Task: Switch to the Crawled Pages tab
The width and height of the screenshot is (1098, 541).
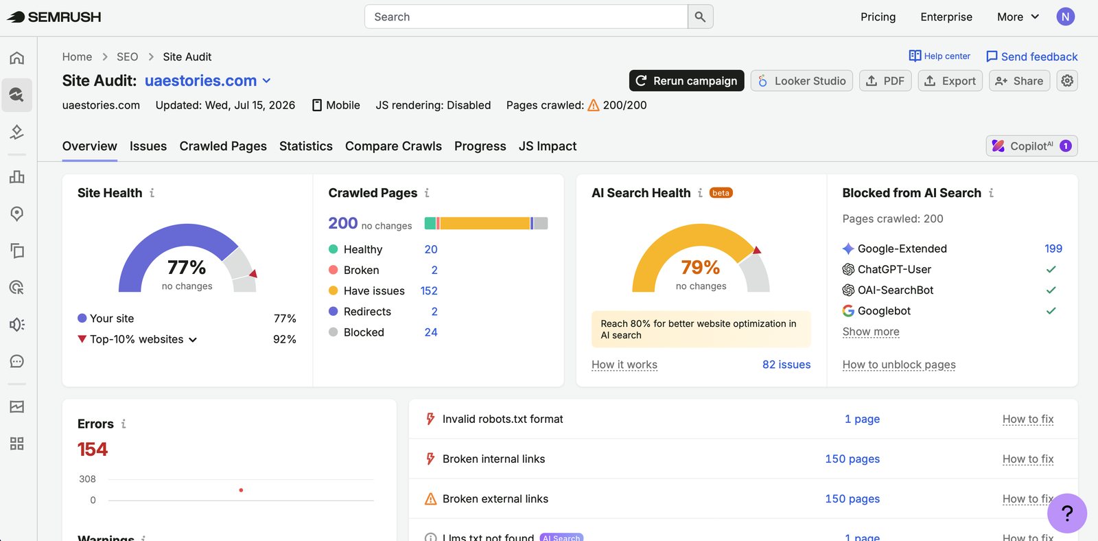Action: point(223,146)
